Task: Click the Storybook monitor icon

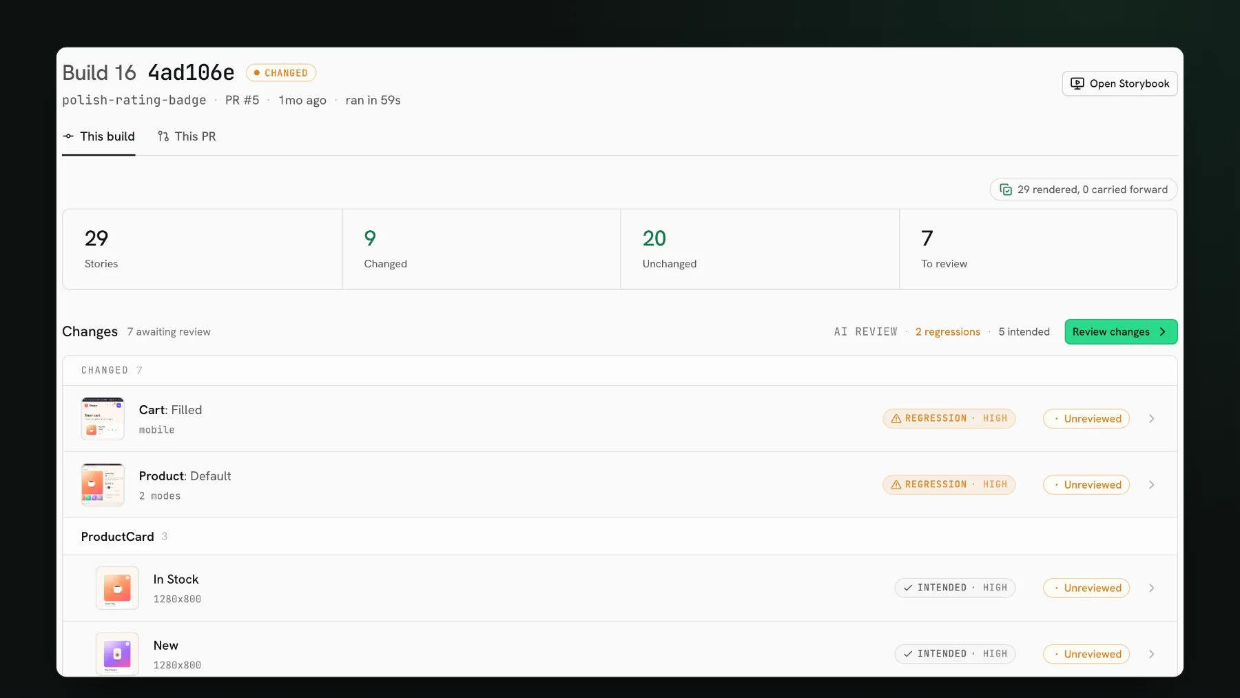Action: (1077, 83)
